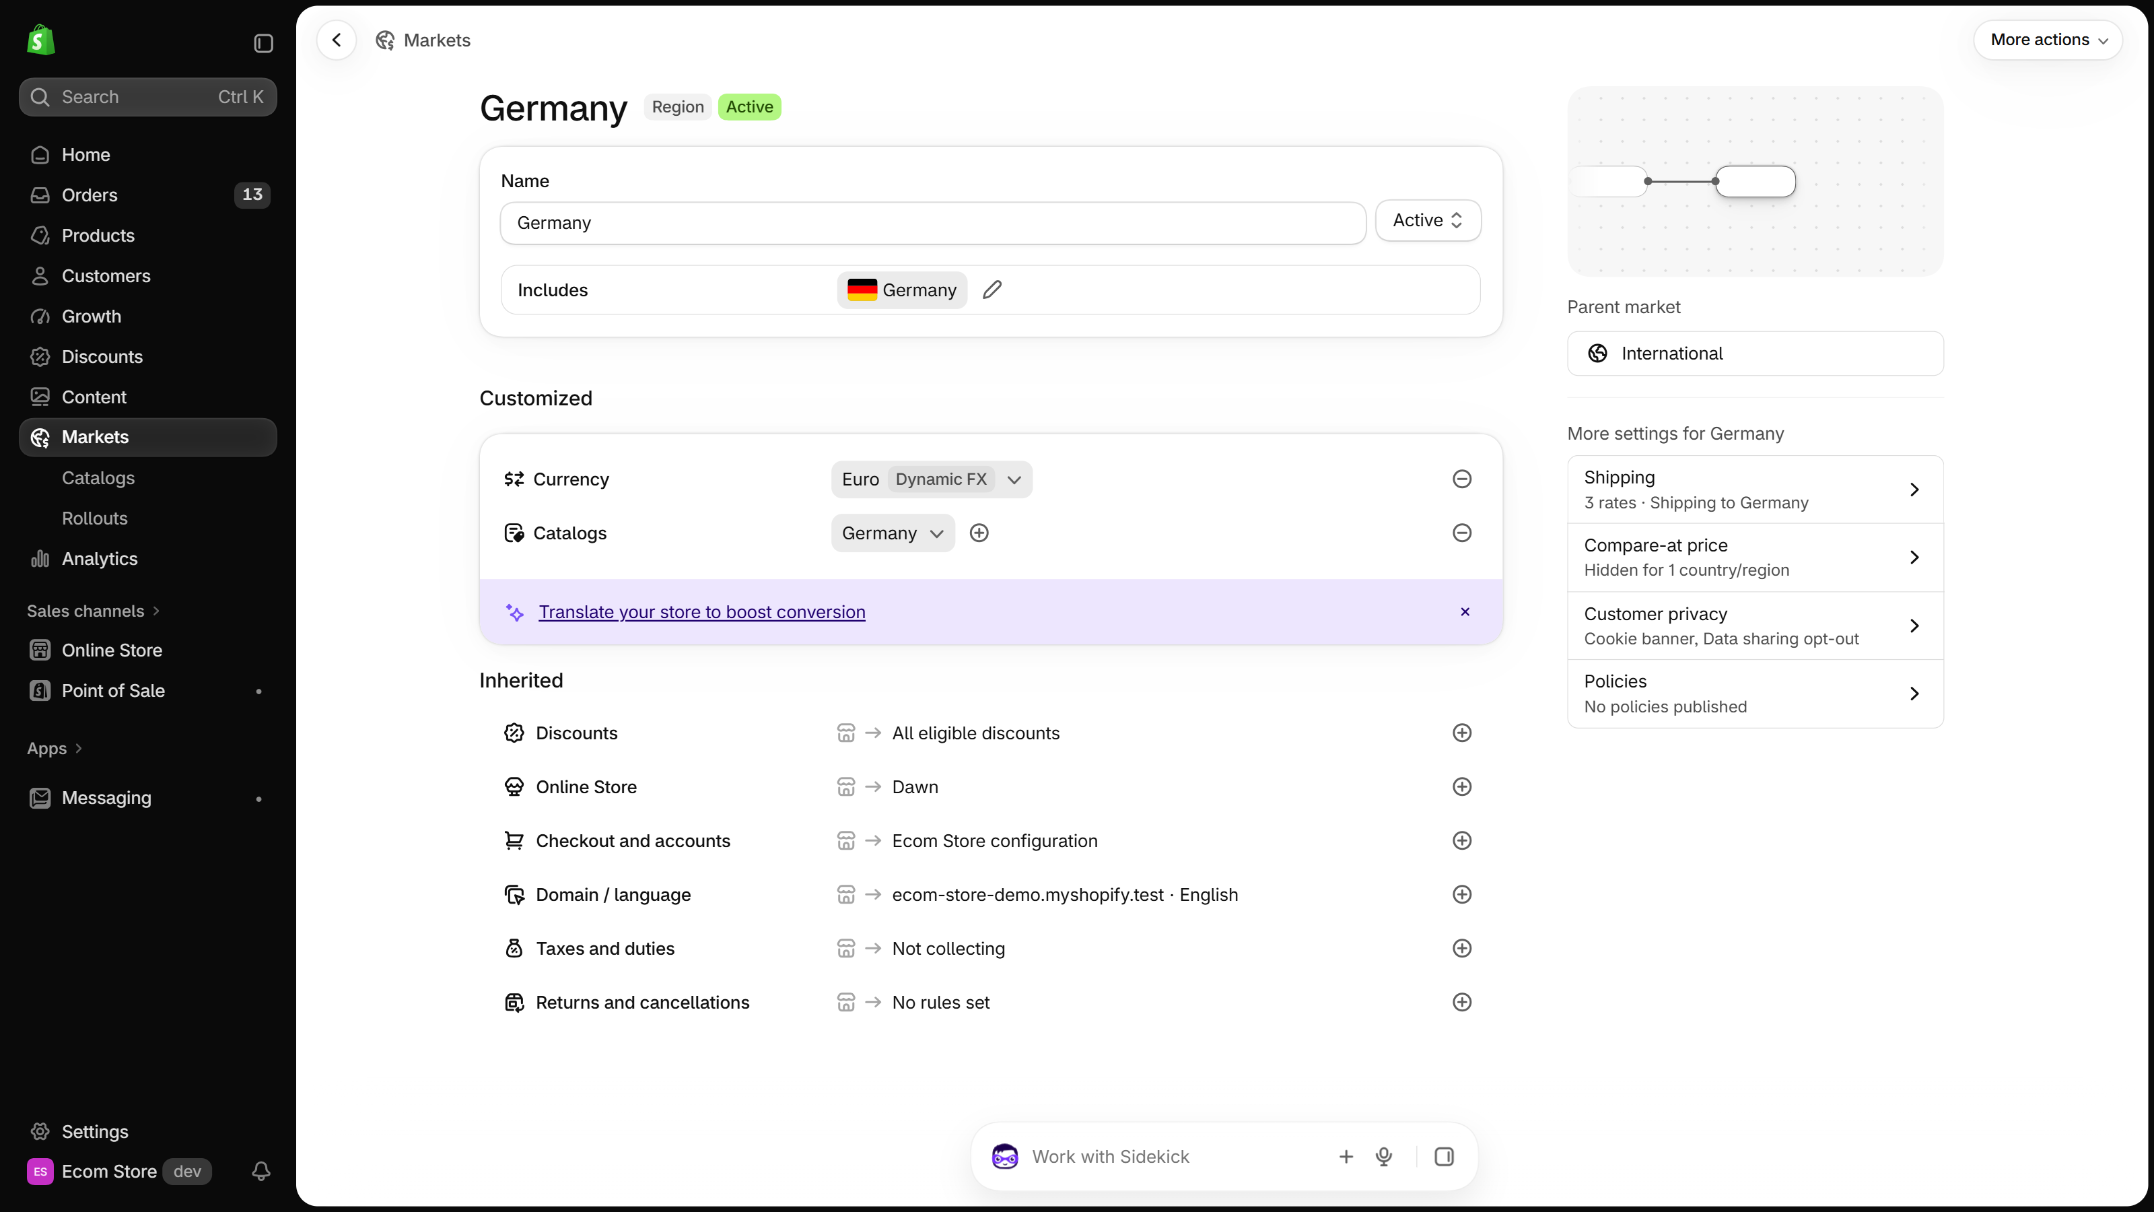This screenshot has height=1212, width=2154.
Task: Customize Online Store with plus icon
Action: coord(1461,787)
